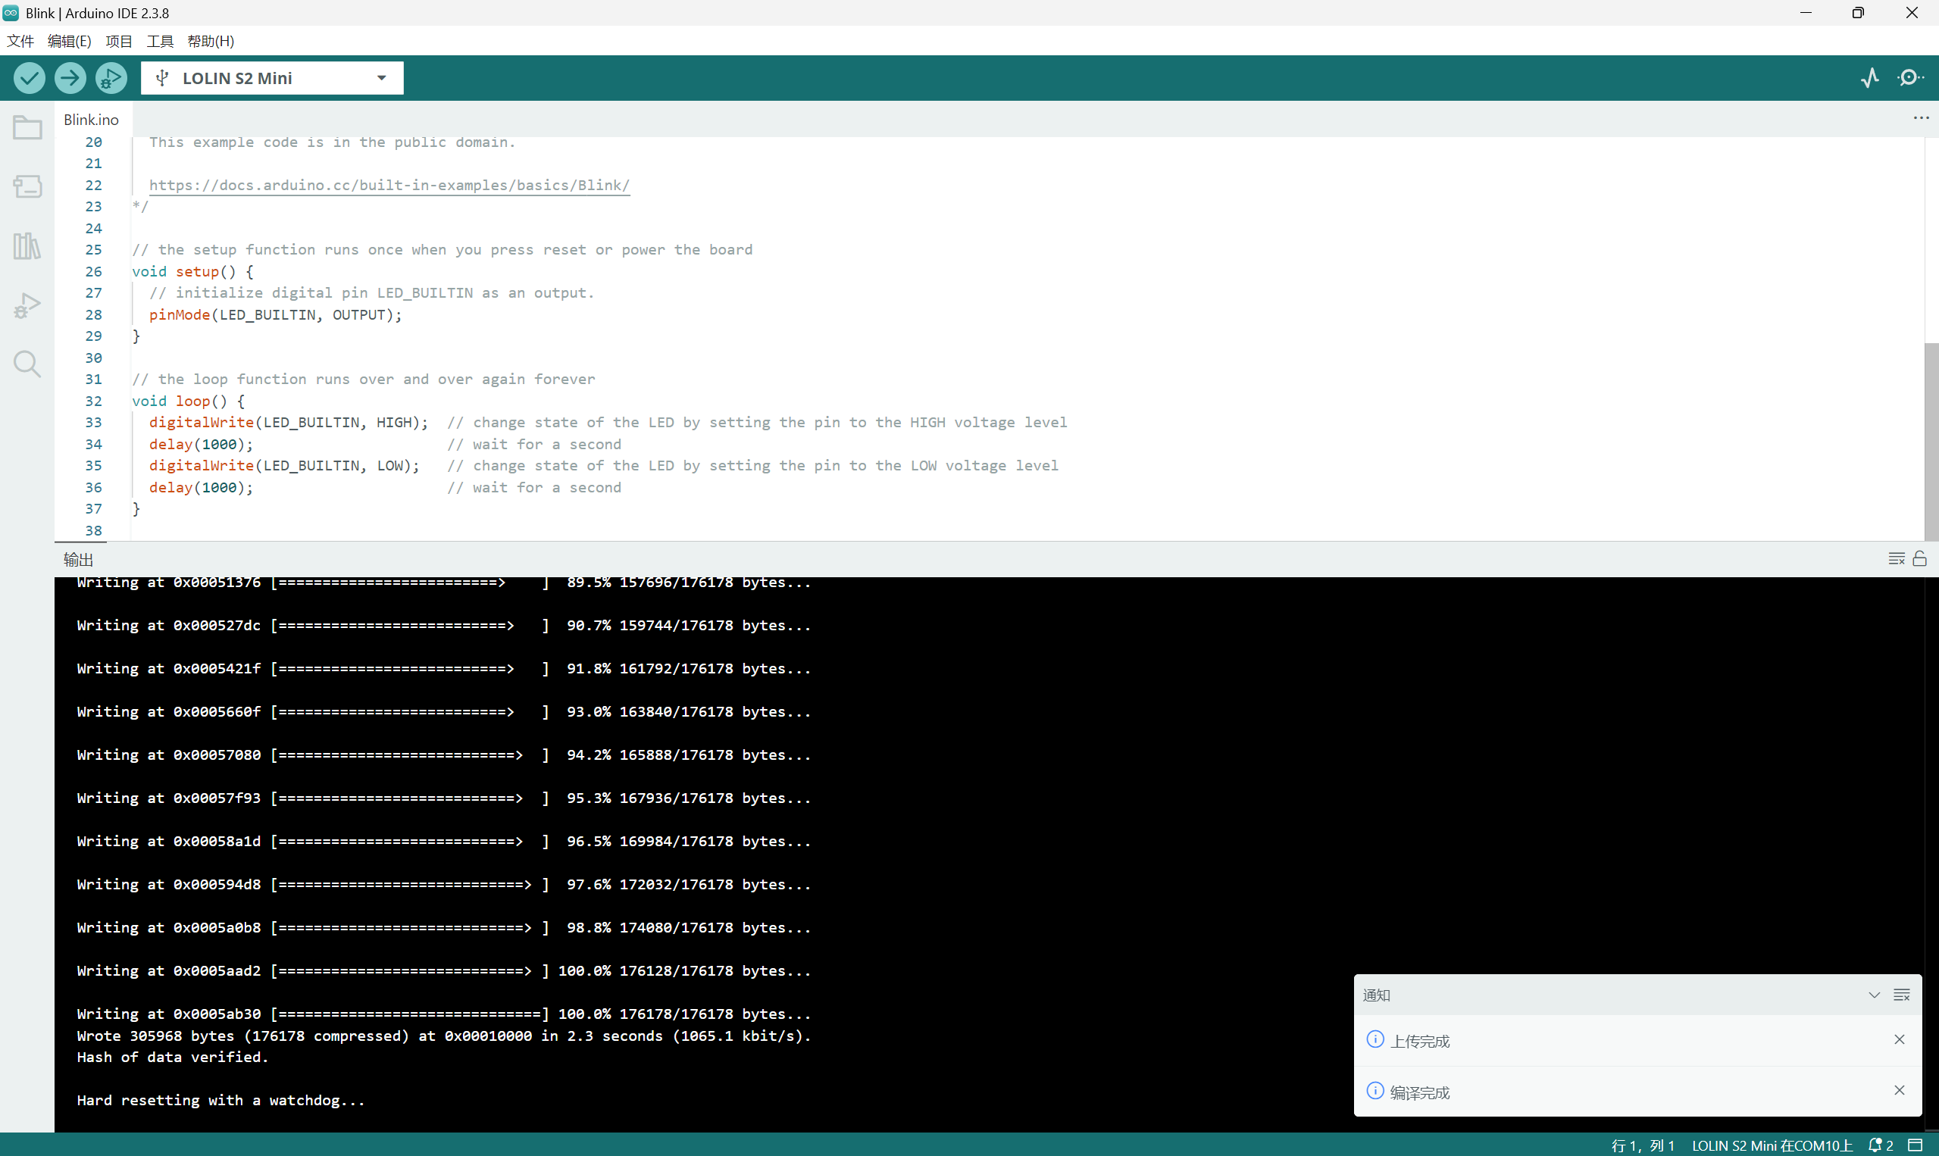Open the Serial Monitor
1939x1156 pixels.
pos(1909,78)
